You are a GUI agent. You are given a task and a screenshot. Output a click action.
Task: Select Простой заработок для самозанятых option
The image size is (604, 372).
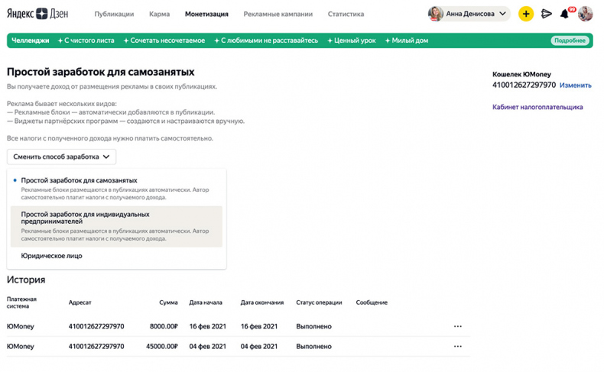pos(79,180)
